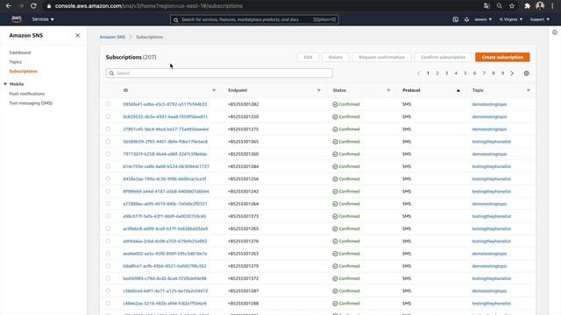The image size is (561, 315).
Task: Toggle Protocol column ascending sort arrow
Action: tap(458, 90)
